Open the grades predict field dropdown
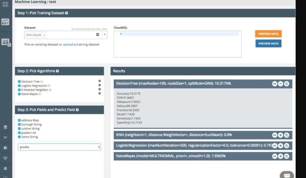The width and height of the screenshot is (306, 178). pos(59,147)
